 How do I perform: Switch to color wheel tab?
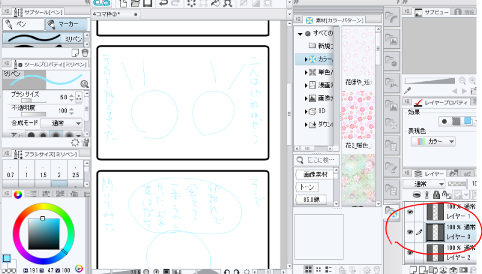18,194
